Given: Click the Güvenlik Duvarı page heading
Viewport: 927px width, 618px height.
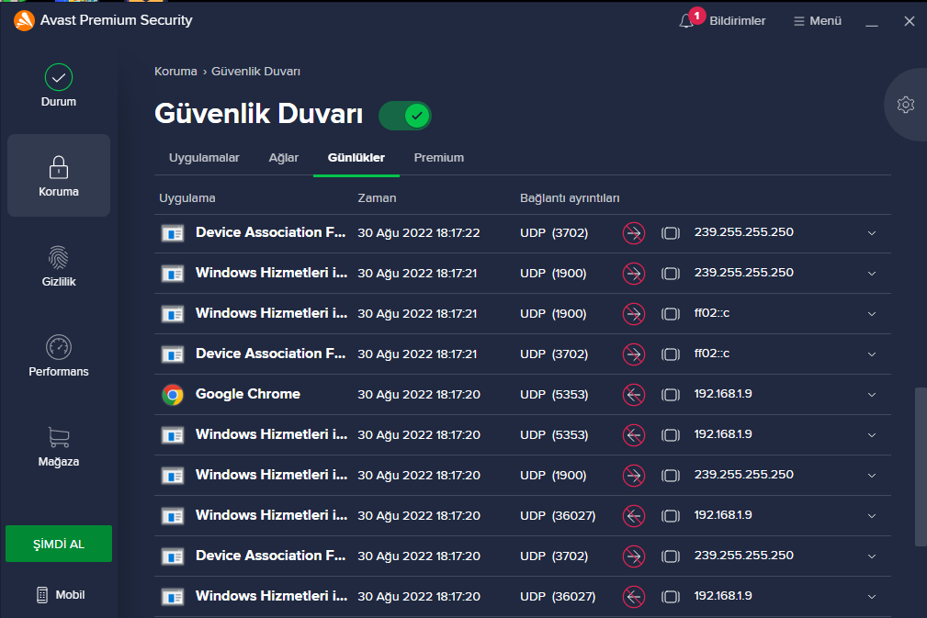Looking at the screenshot, I should tap(258, 114).
